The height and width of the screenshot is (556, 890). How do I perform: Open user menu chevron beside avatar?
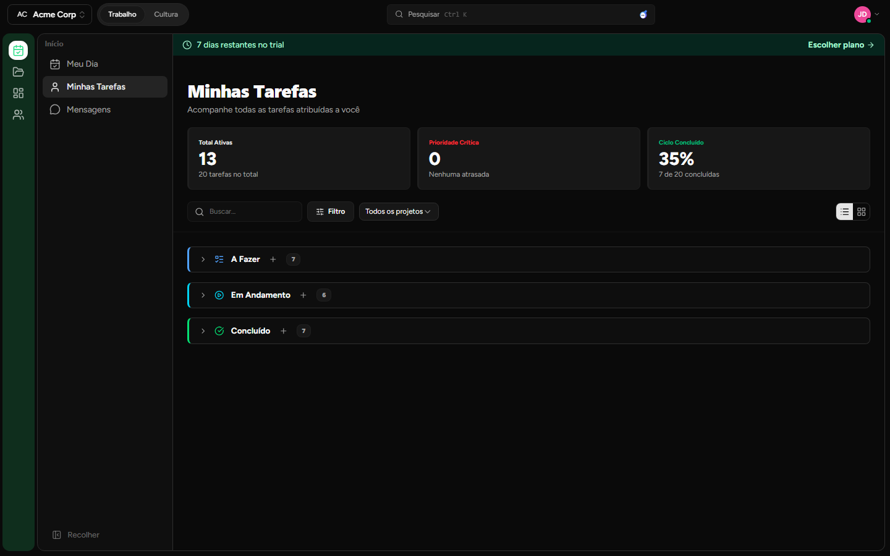(877, 14)
